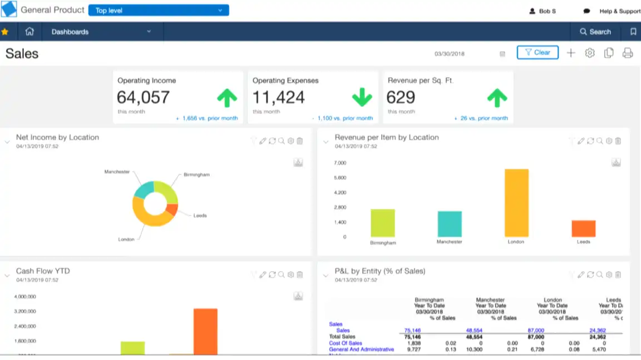Click the magnifier zoom icon on Cash Flow YTD

click(281, 274)
